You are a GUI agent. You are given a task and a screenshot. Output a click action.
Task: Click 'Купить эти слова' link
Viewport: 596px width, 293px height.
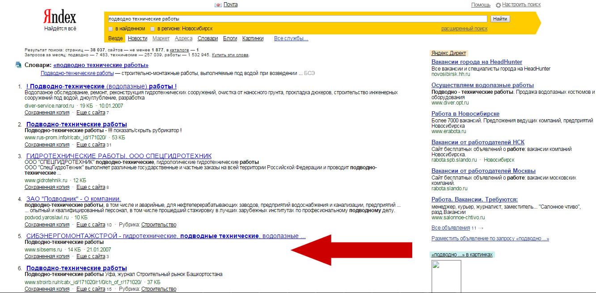230,55
